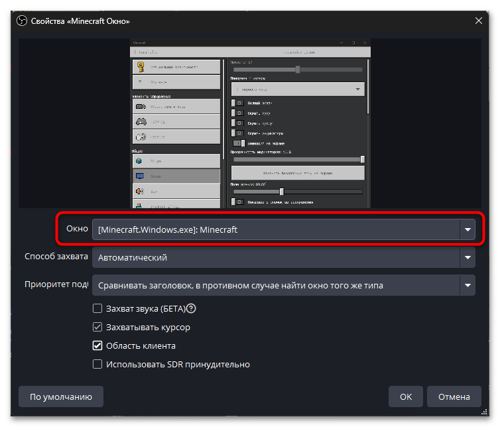The width and height of the screenshot is (500, 427).
Task: Select selected Видео row in Minecraft preview
Action: tap(176, 176)
